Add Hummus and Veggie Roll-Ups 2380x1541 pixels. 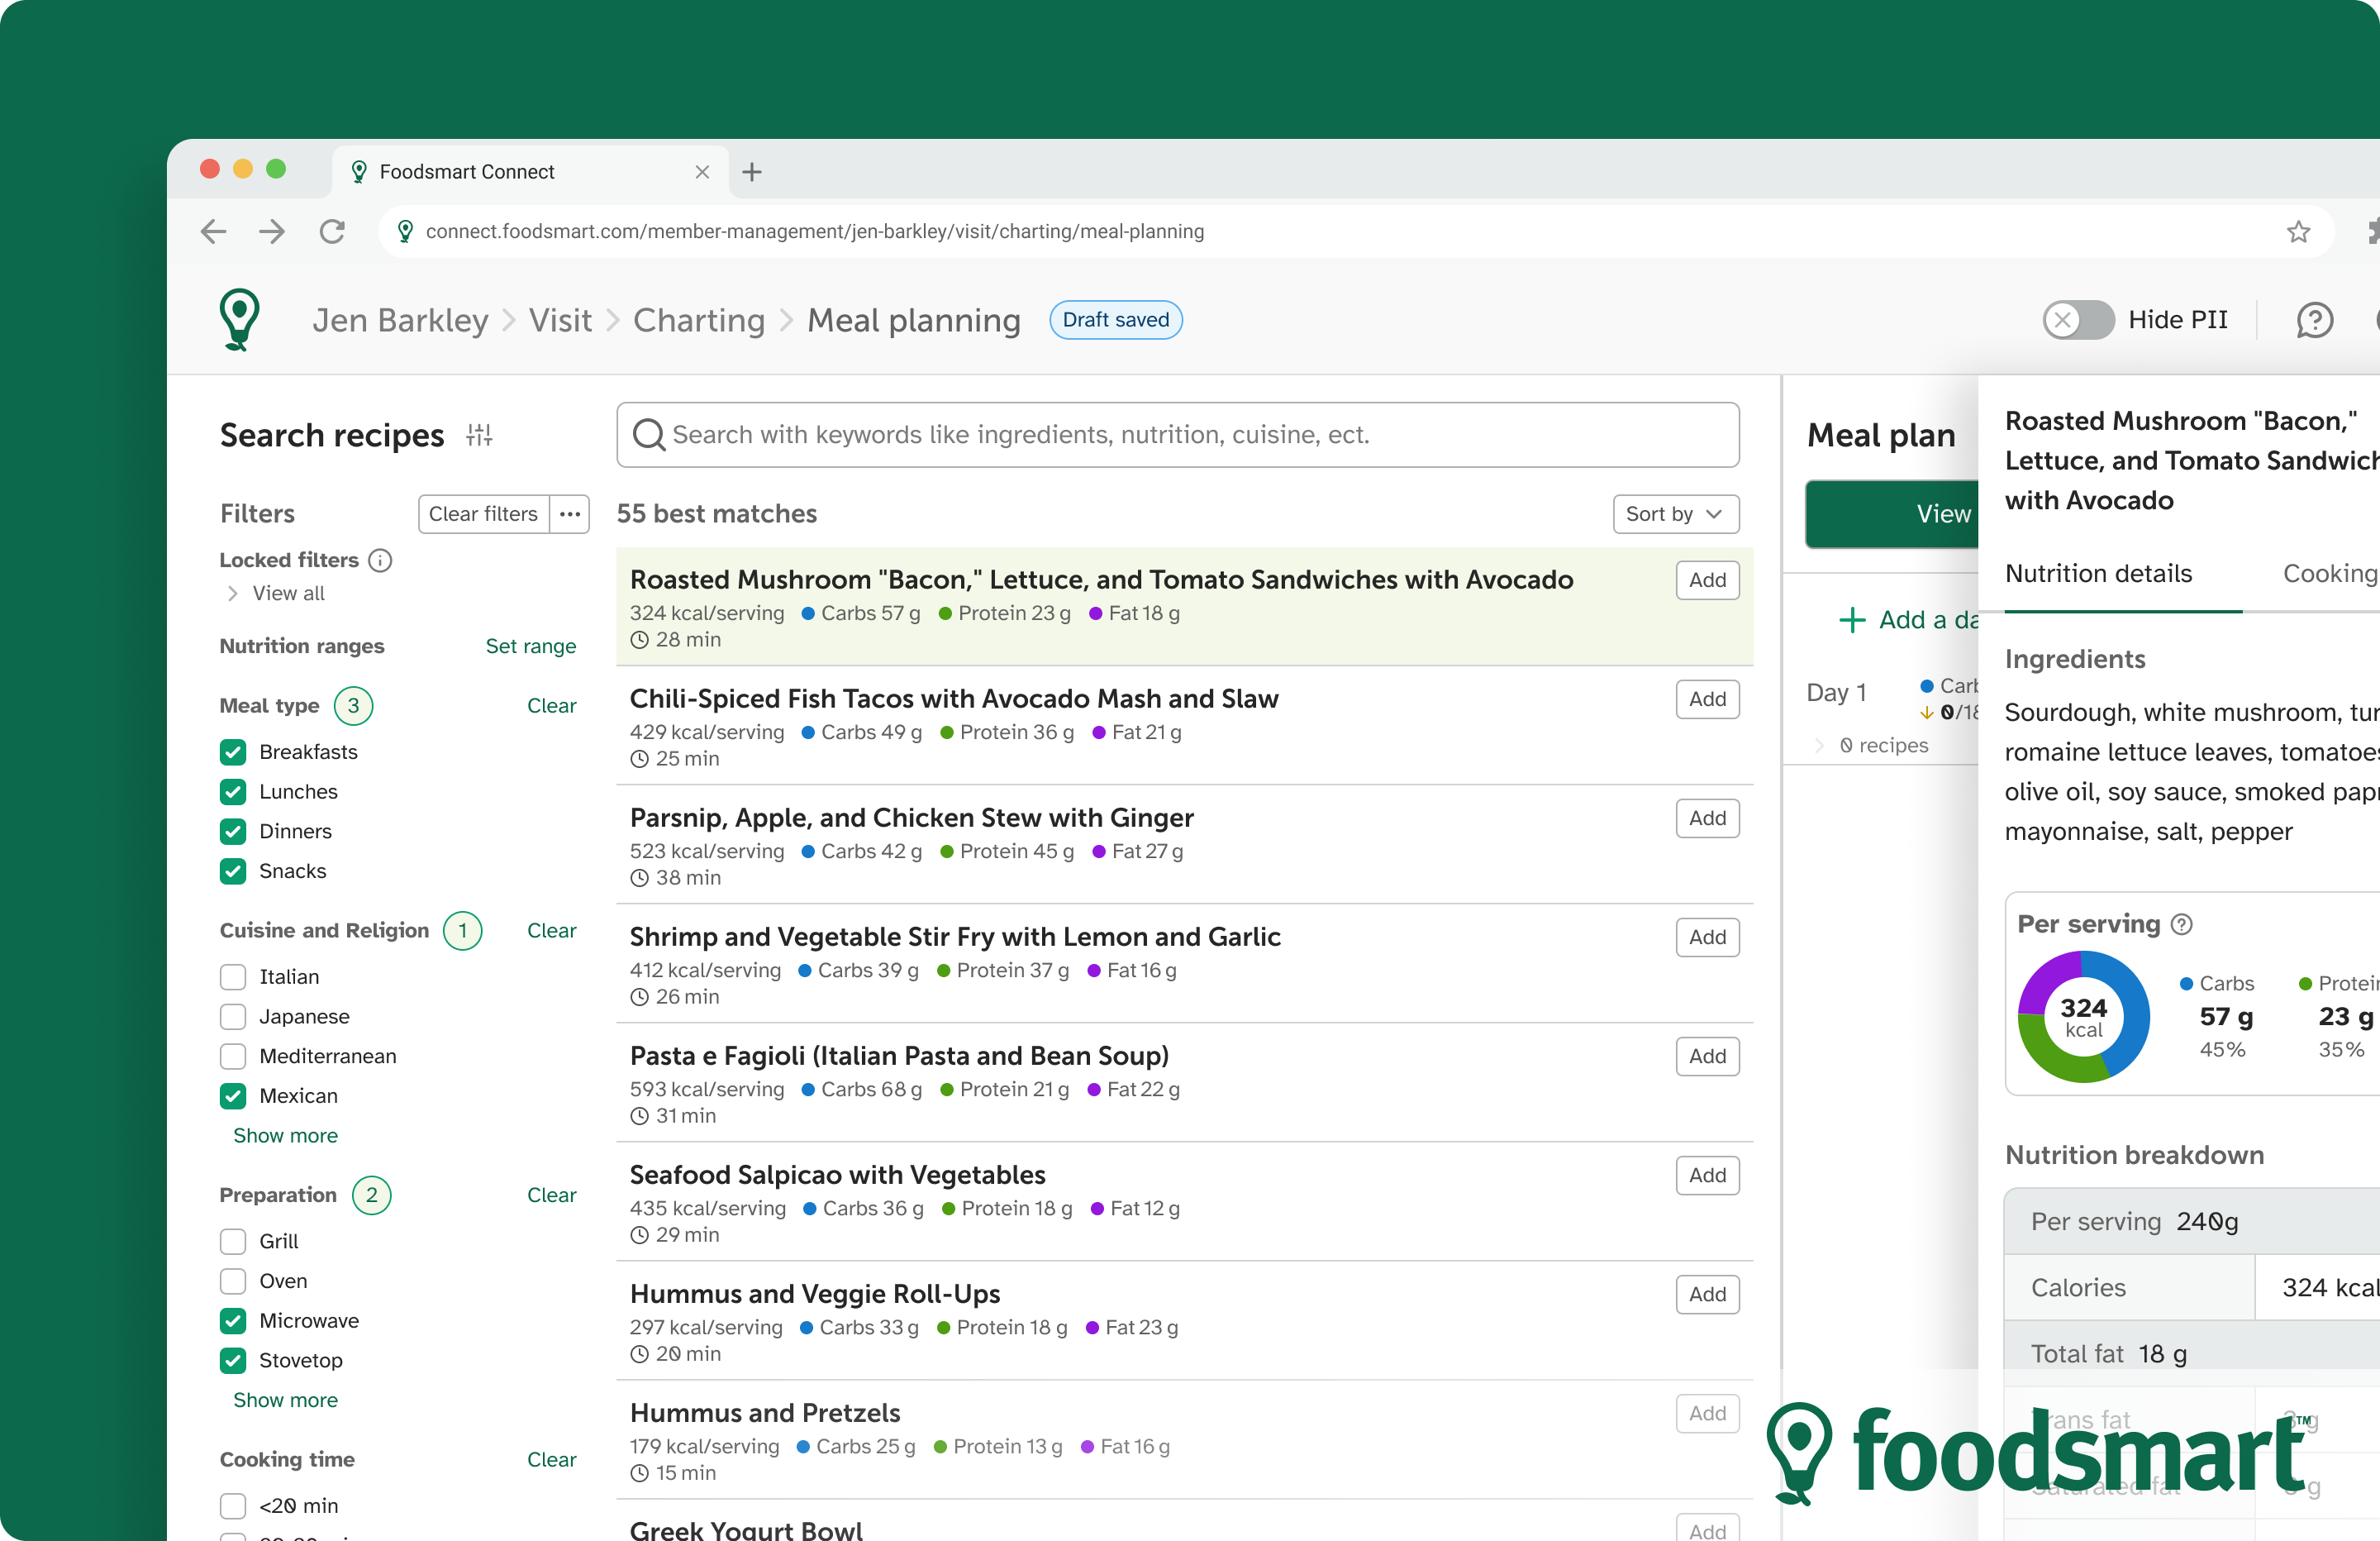click(x=1707, y=1295)
